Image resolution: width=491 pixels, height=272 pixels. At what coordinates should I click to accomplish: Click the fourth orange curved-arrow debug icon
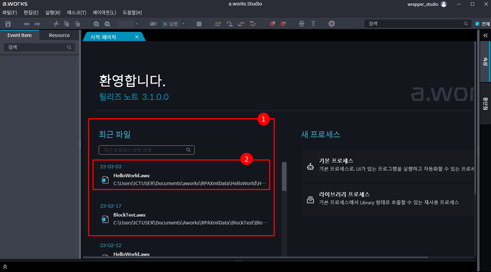[x=252, y=24]
